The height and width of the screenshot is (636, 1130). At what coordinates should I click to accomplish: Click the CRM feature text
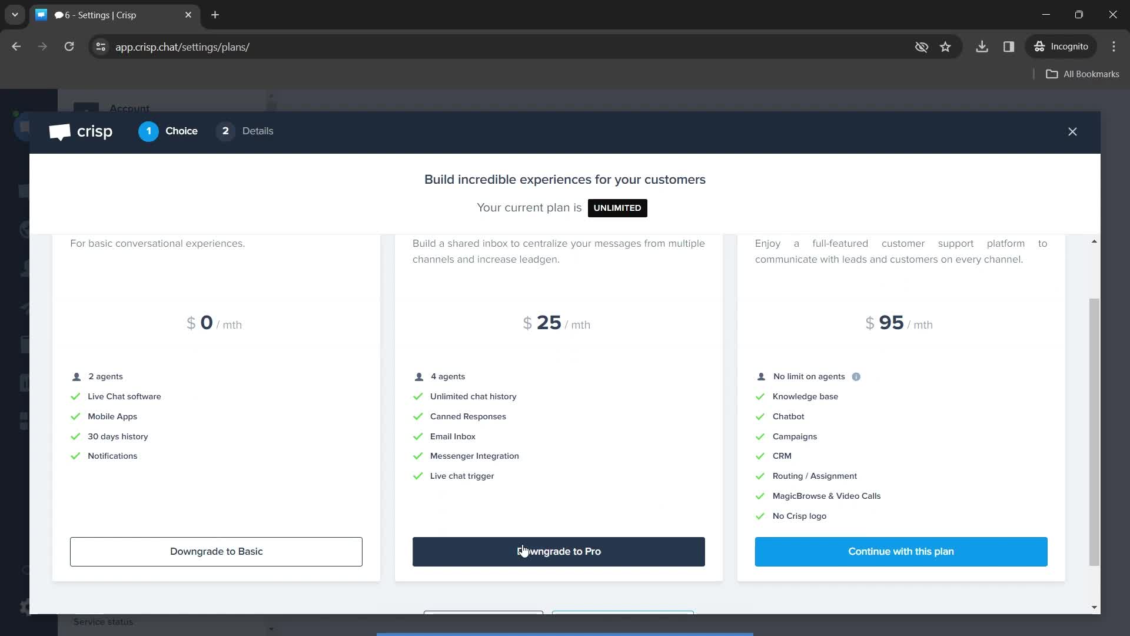782,456
